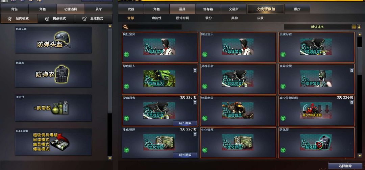This screenshot has width=365, height=170.
Task: Click the search magnifier icon
Action: (x=125, y=27)
